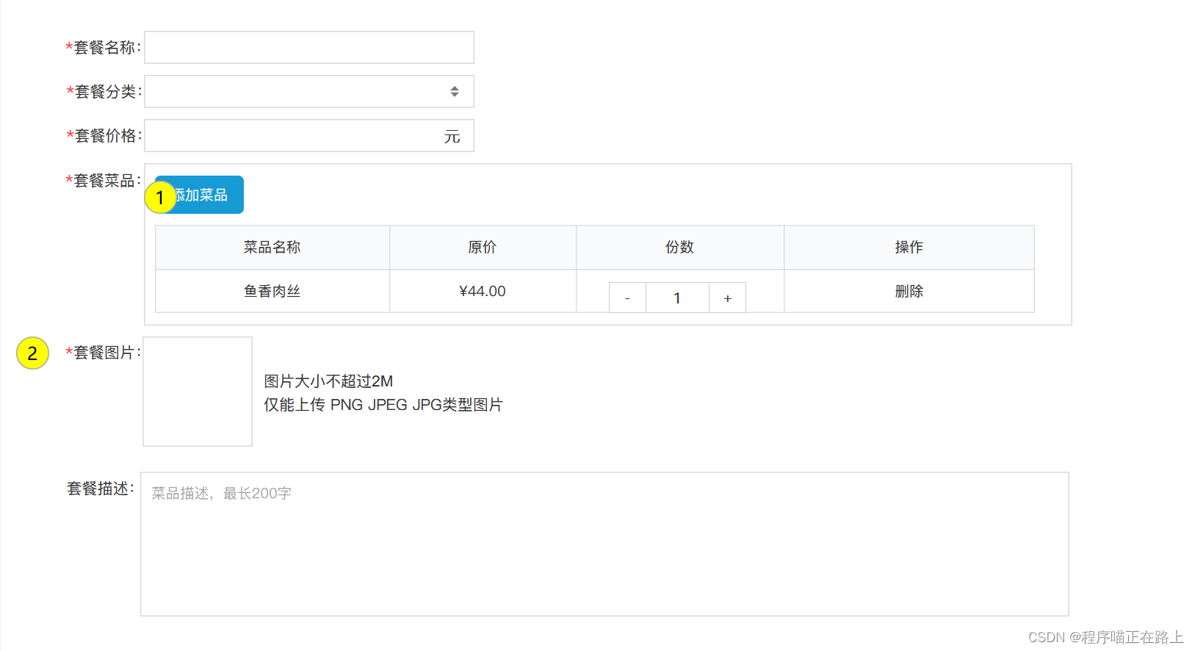Click the 份数 column header
Viewport: 1195px width, 651px height.
coord(680,247)
